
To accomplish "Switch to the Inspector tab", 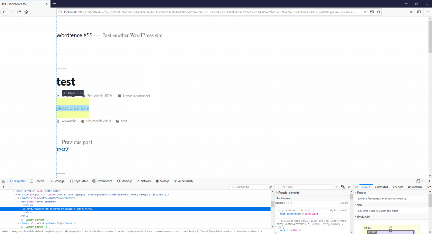I will click(x=18, y=181).
